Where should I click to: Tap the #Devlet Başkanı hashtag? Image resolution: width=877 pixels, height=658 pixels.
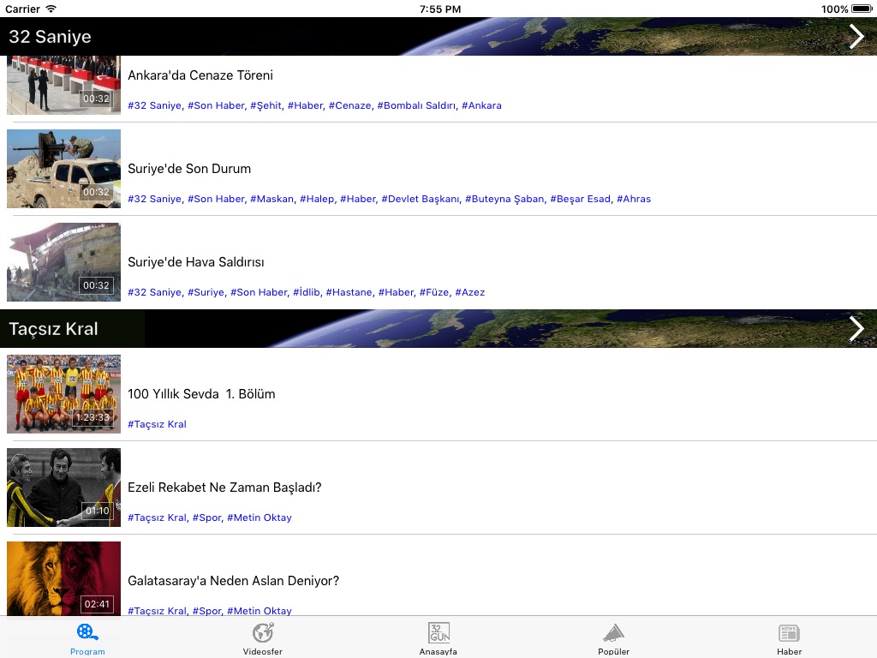[421, 199]
